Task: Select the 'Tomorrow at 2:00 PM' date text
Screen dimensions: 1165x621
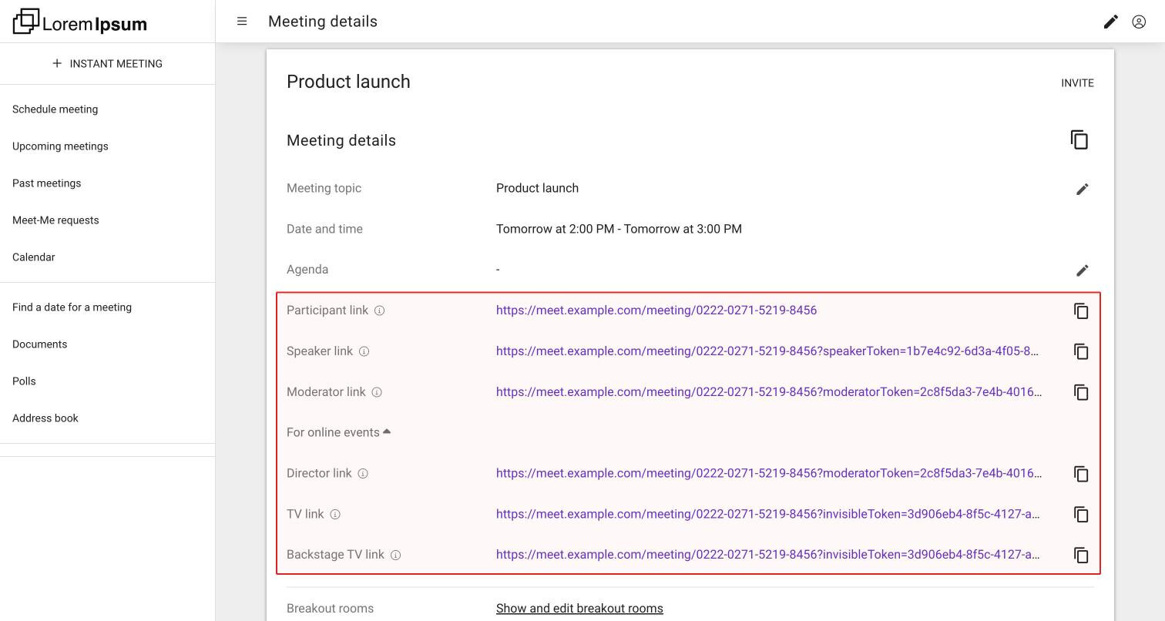Action: 556,229
